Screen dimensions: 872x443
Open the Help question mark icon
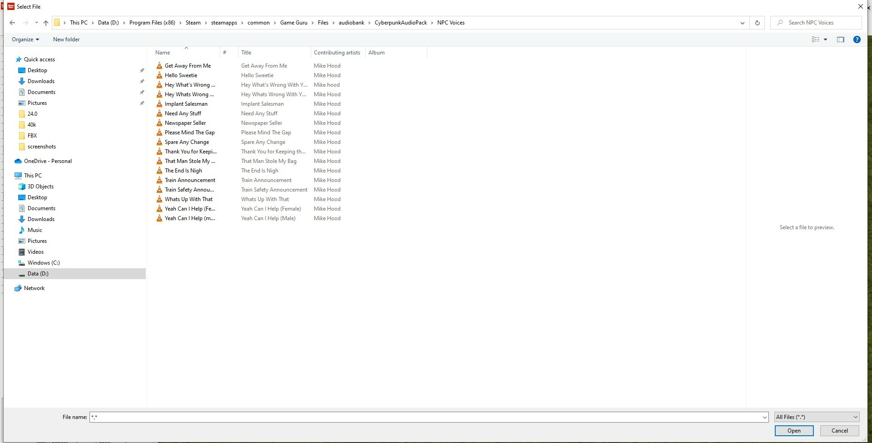click(857, 39)
